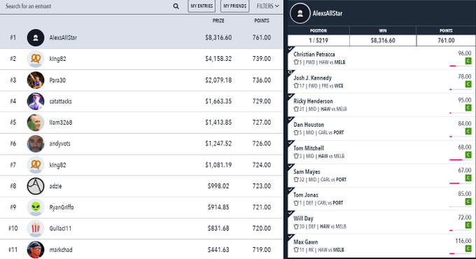Click AlexsAllStar's header profile avatar in the lineup panel
This screenshot has width=476, height=259.
click(x=300, y=13)
